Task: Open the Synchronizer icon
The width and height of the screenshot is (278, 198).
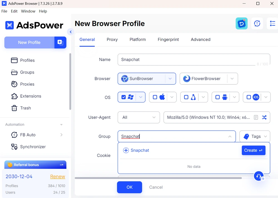Action: (14, 147)
